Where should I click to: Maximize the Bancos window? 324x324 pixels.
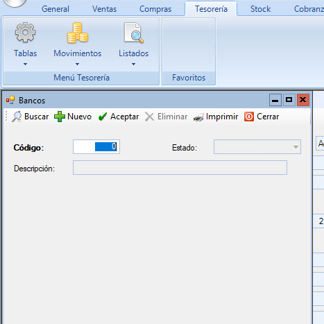[289, 100]
